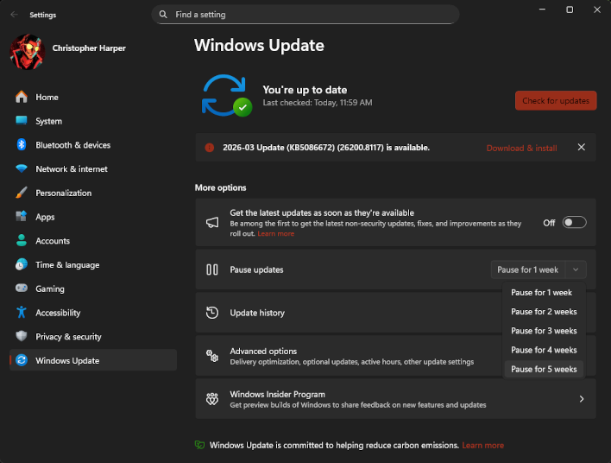Click the back arrow in title bar
Image resolution: width=611 pixels, height=463 pixels.
[x=15, y=15]
